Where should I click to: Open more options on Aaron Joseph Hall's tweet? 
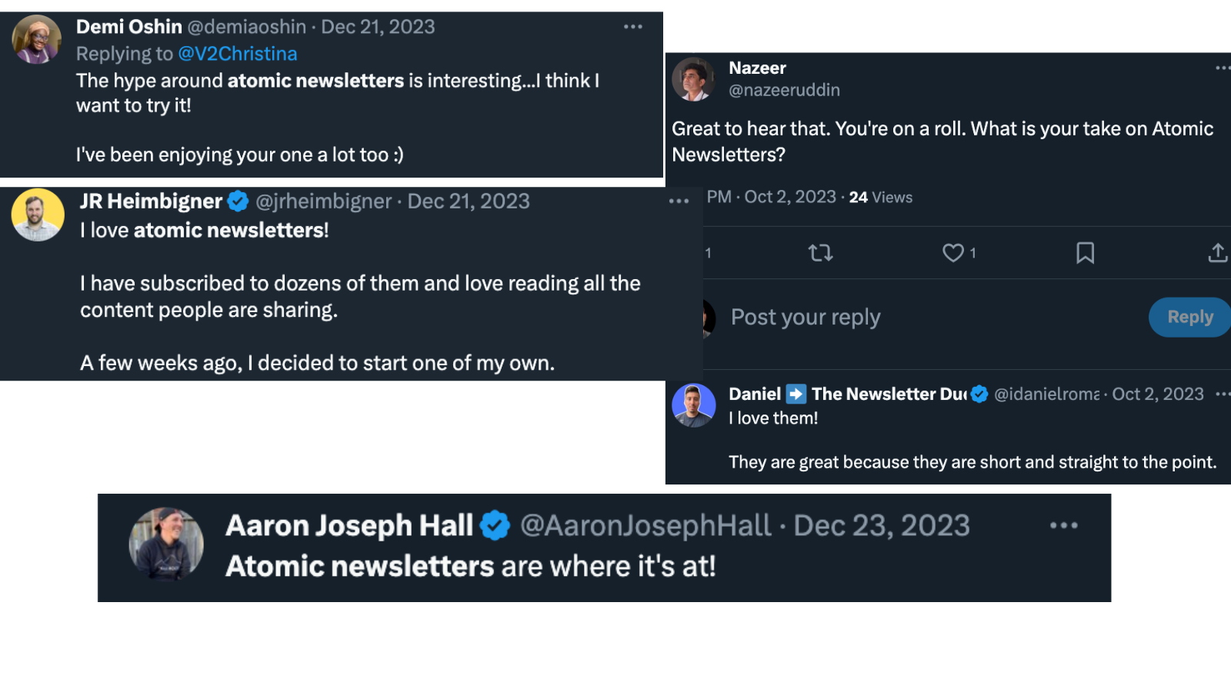(1063, 526)
